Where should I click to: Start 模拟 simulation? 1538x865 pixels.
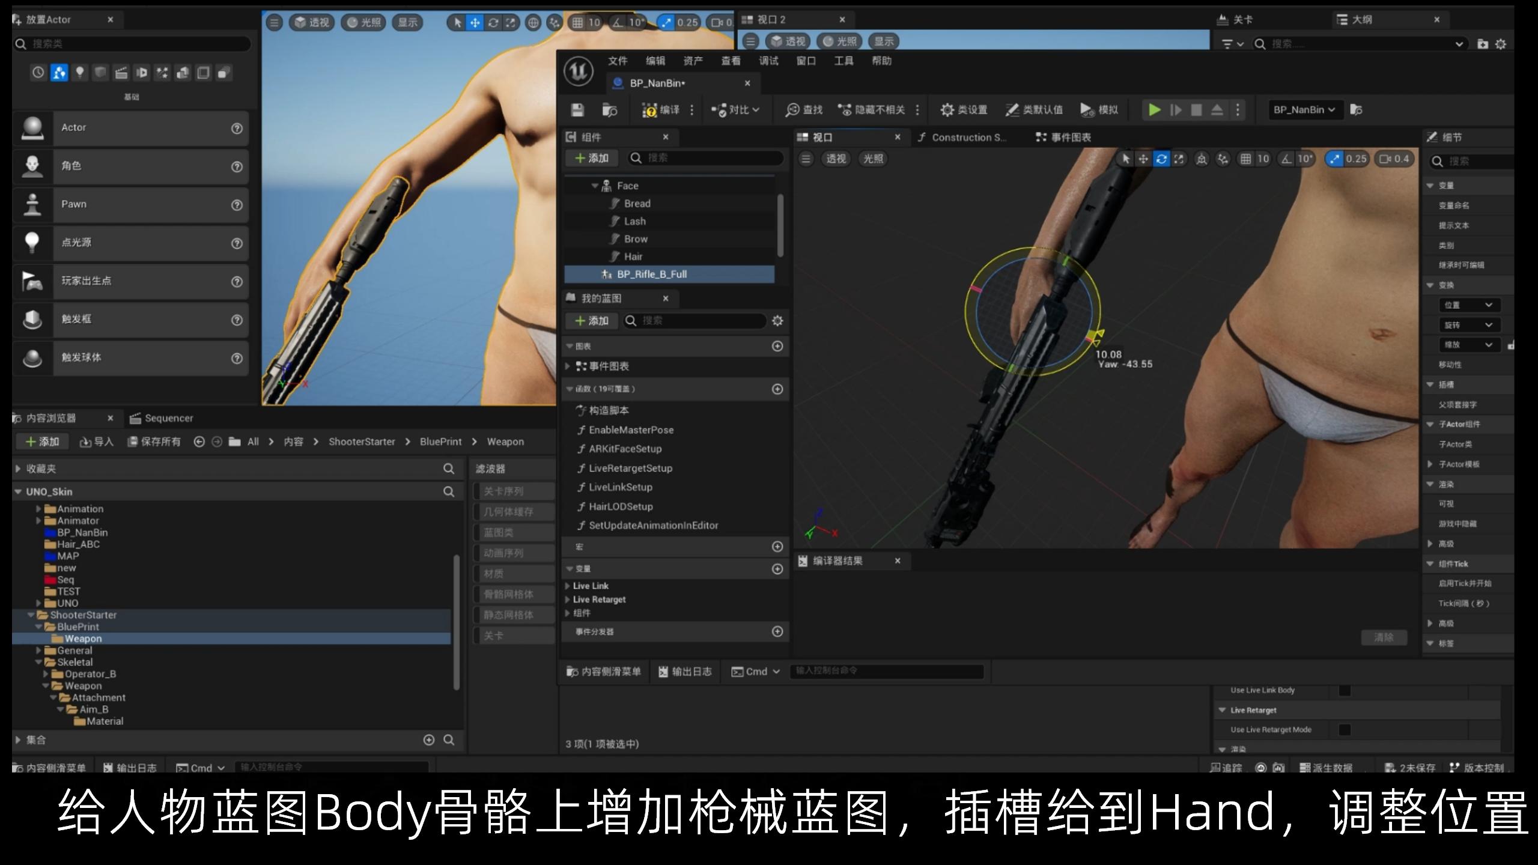(x=1099, y=110)
